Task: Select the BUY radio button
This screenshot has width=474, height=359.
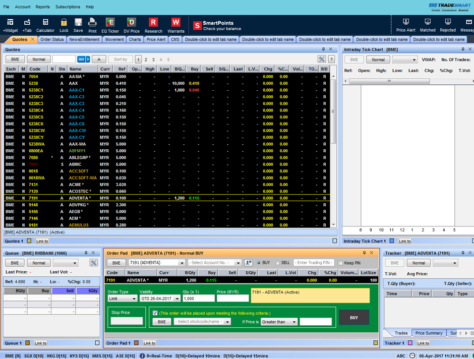Action: click(259, 263)
